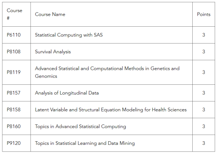This screenshot has width=217, height=155.
Task: Click the points value for P9120
Action: 204,143
